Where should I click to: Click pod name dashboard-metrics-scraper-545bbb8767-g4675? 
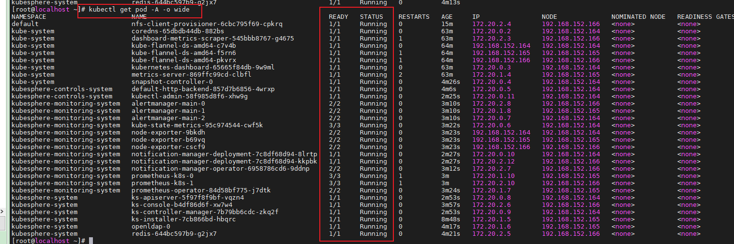[x=213, y=39]
